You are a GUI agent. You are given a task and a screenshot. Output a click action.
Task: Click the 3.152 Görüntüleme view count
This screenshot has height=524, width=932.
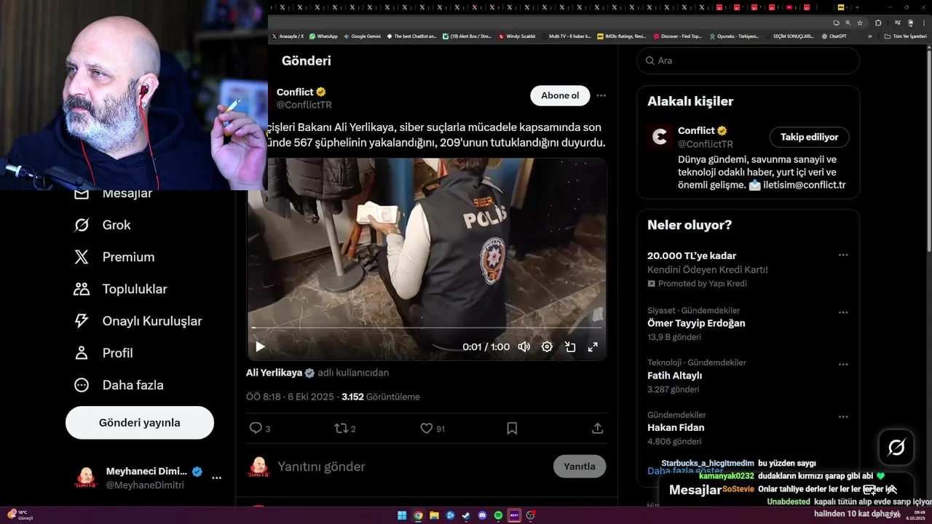[x=381, y=397]
